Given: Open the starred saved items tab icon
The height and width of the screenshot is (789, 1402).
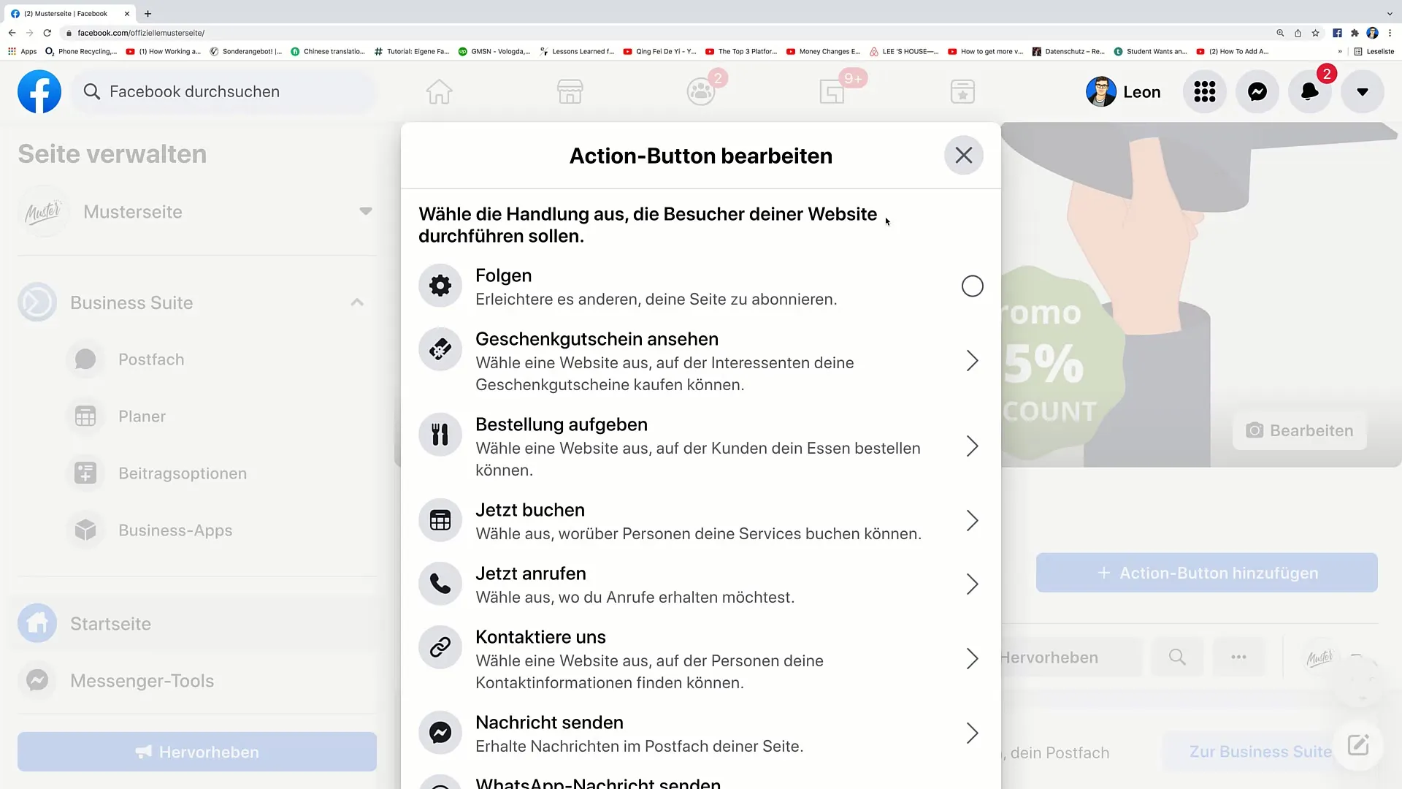Looking at the screenshot, I should tap(962, 91).
